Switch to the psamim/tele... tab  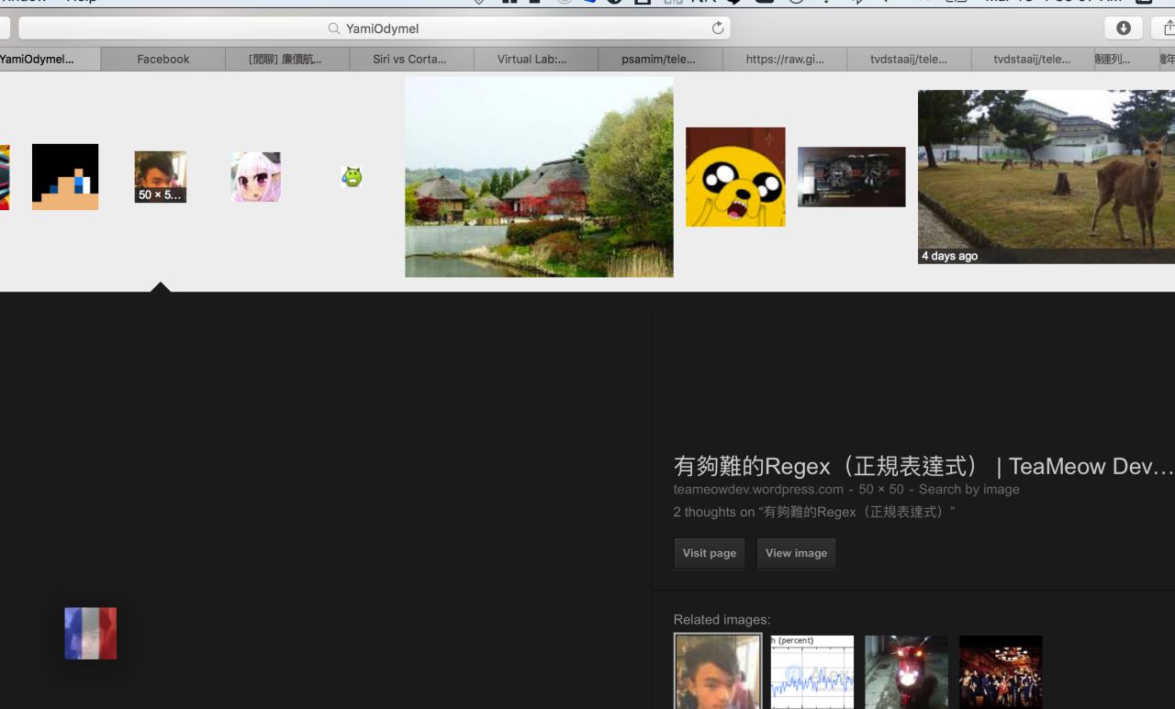(658, 59)
